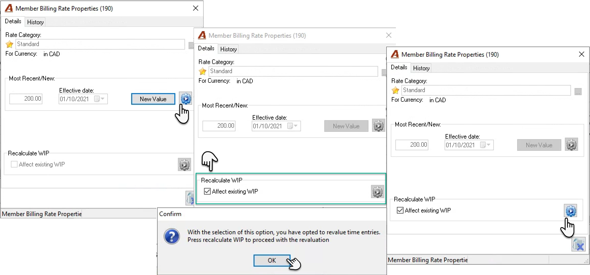This screenshot has height=275, width=590.
Task: Click the blue recalculate WIP gear in right window
Action: [570, 211]
